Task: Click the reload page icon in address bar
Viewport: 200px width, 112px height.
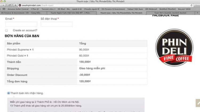Action: pos(191,5)
